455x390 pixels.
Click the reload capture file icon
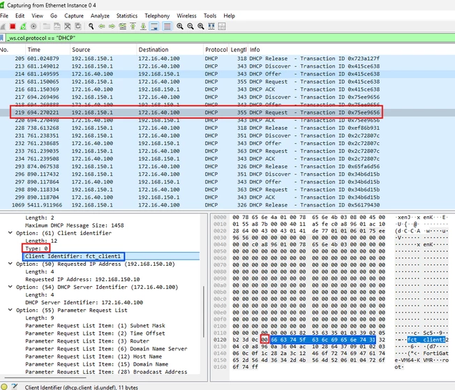pos(78,27)
